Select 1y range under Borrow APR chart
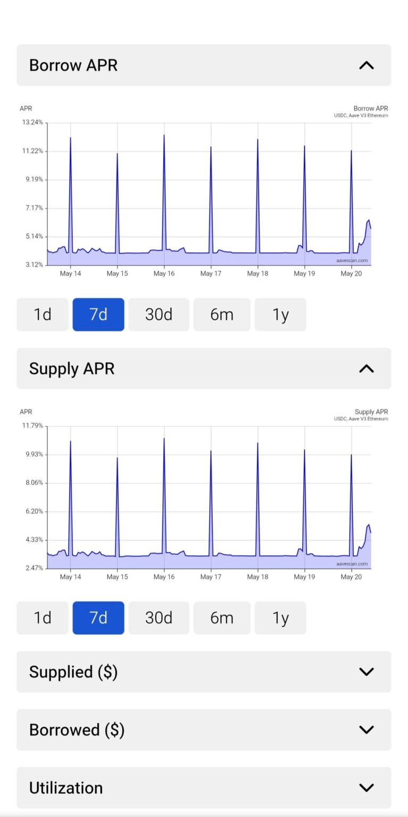Screen dimensions: 408x817 point(280,314)
